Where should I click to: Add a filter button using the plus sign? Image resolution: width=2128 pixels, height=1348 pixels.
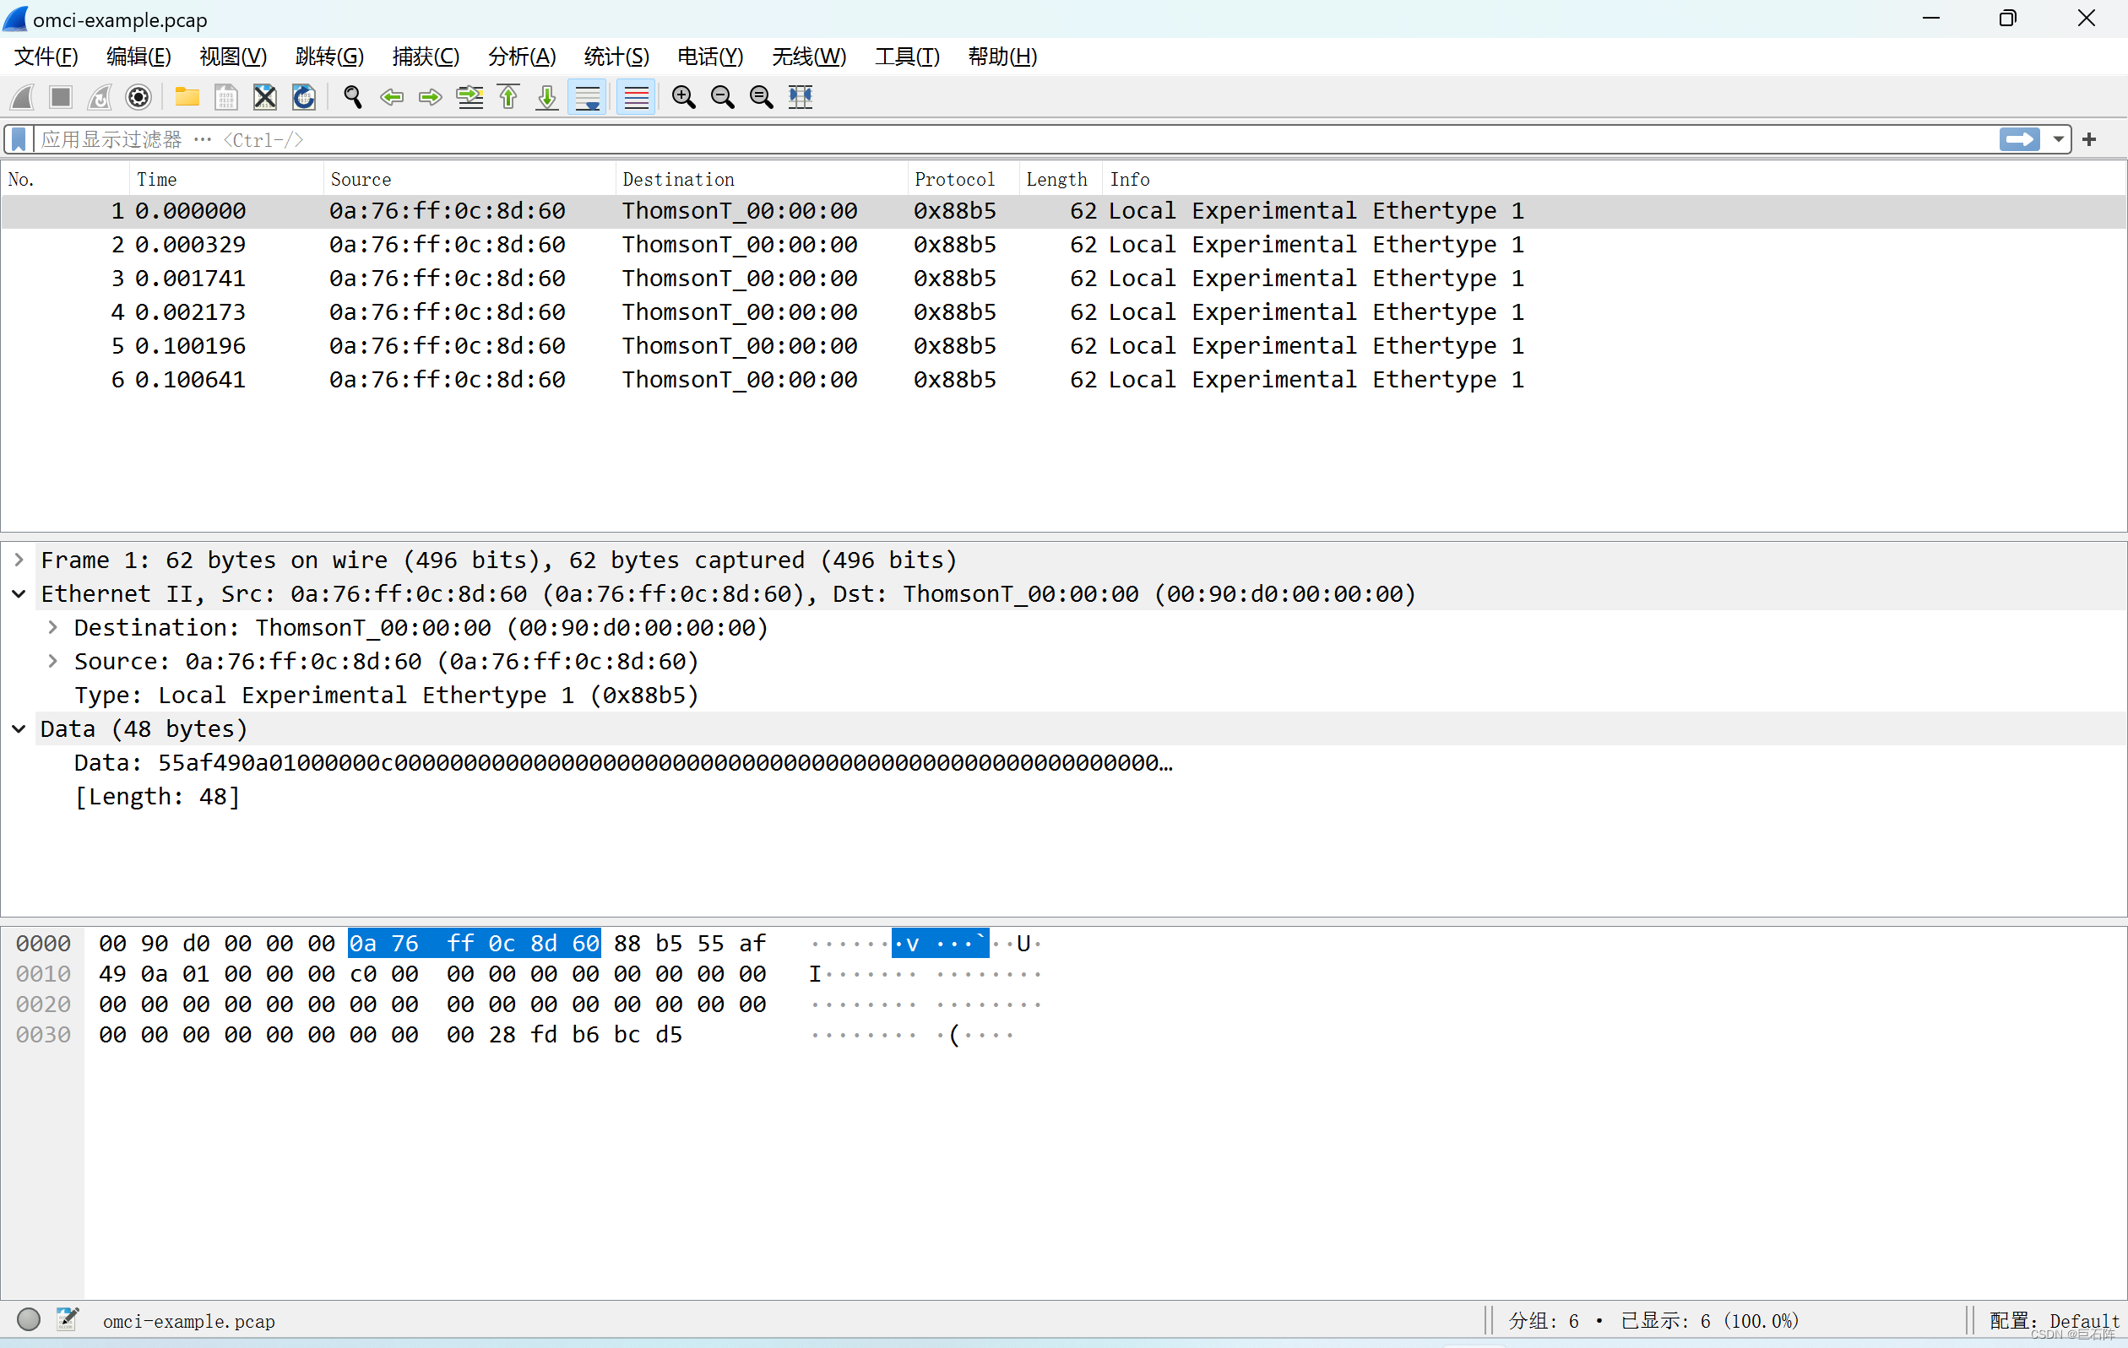coord(2091,138)
